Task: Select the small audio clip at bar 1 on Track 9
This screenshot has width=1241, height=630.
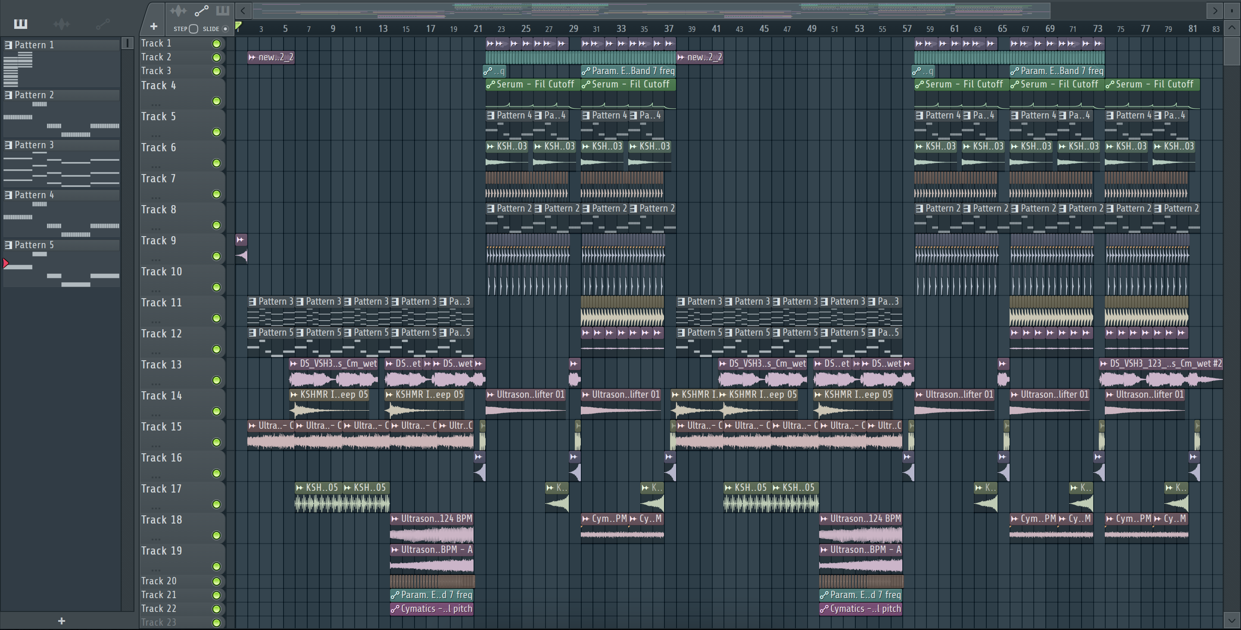Action: [241, 249]
